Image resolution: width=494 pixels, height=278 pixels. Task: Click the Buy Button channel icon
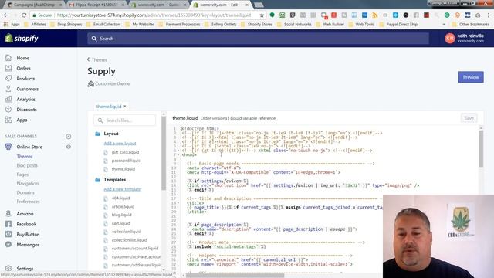pos(8,234)
